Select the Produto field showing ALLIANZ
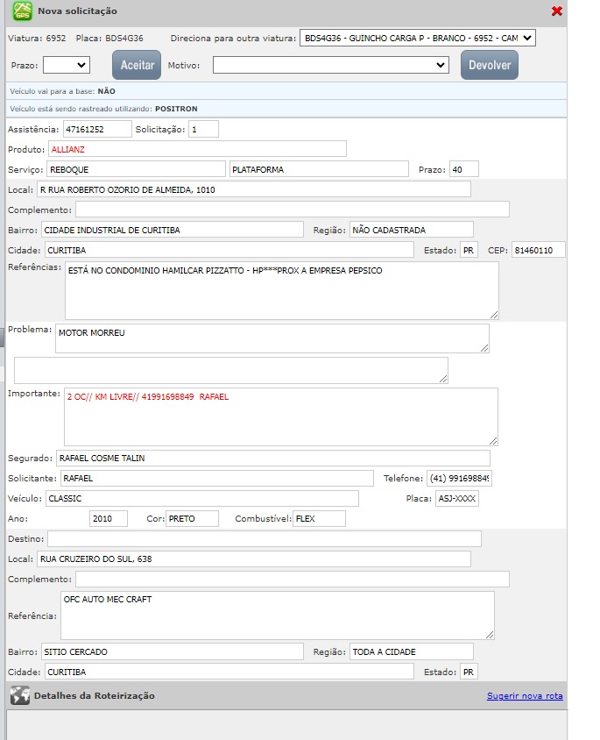 pyautogui.click(x=197, y=149)
